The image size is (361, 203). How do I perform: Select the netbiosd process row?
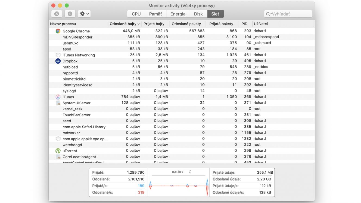click(182, 67)
